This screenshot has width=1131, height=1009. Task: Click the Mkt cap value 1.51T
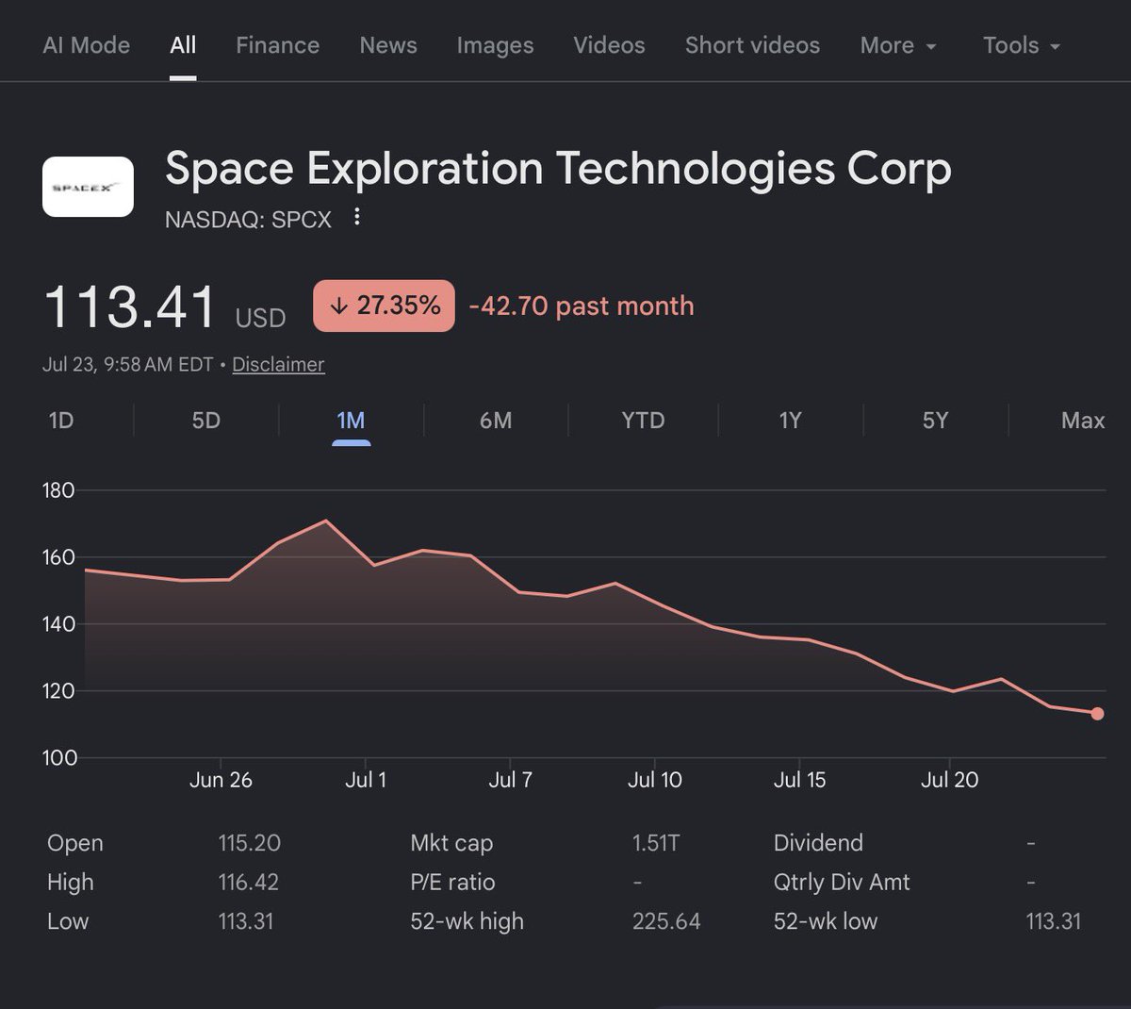coord(656,843)
